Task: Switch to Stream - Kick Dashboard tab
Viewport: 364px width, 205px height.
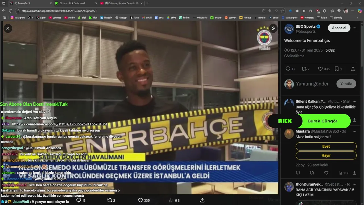Action: click(76, 3)
